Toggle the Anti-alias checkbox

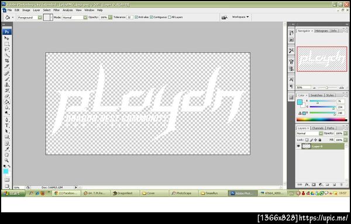click(136, 17)
